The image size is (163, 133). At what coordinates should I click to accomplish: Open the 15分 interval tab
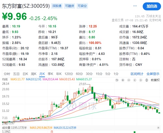[99, 74]
